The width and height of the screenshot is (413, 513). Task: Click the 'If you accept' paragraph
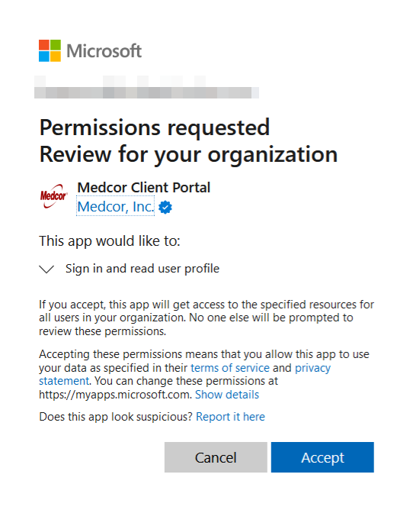coord(206,318)
